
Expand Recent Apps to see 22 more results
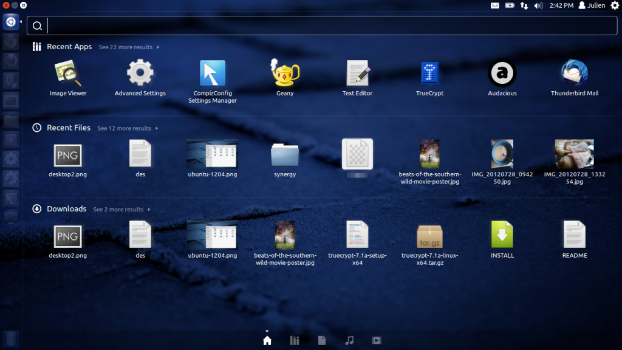point(126,47)
